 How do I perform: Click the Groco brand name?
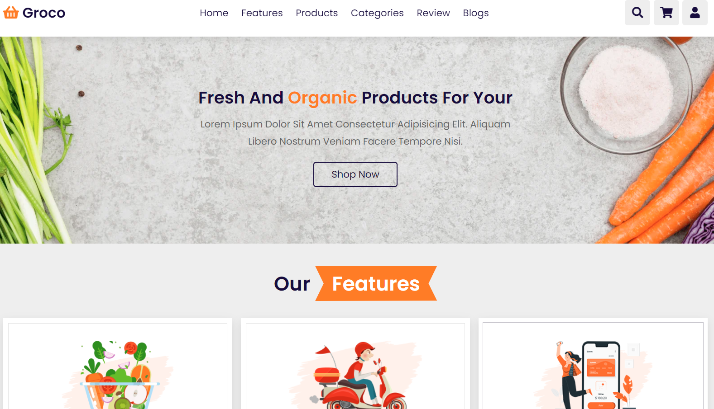coord(44,13)
